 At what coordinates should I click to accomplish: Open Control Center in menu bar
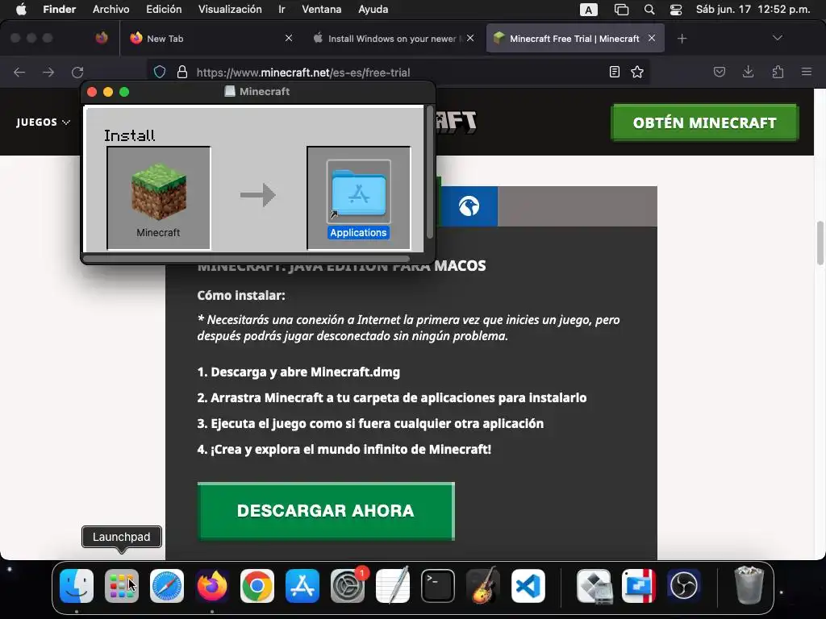[x=676, y=10]
